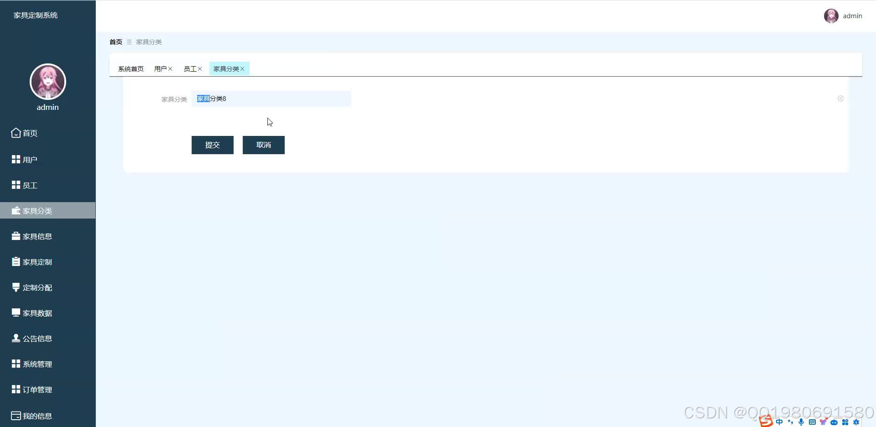Click the 家具分类 breadcrumb text
This screenshot has width=876, height=427.
pyautogui.click(x=149, y=42)
